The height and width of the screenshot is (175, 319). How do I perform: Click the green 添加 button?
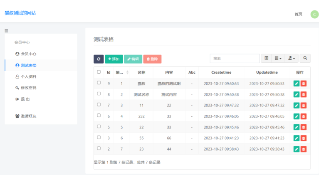coord(114,59)
